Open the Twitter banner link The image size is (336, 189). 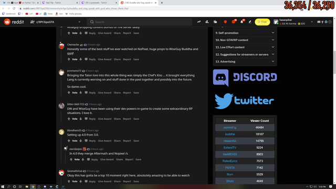pyautogui.click(x=245, y=101)
